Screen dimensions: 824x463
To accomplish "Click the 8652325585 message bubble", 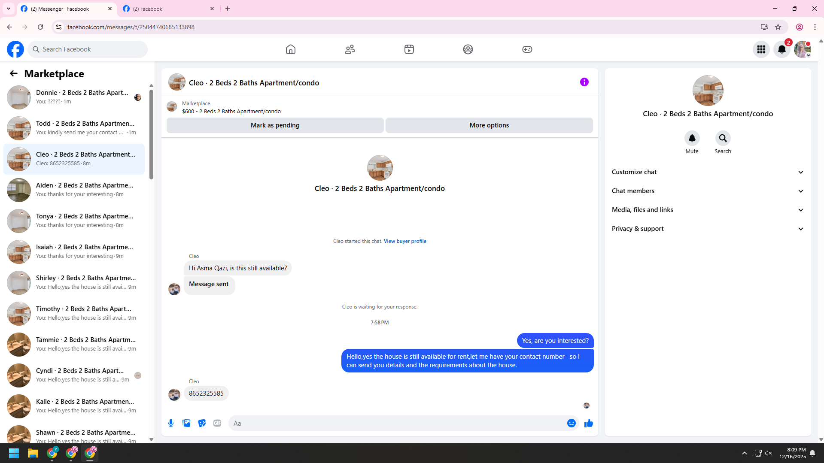I will [x=206, y=393].
